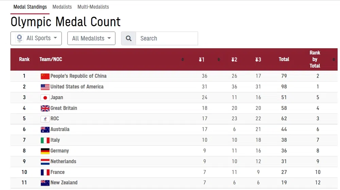Open United States of America team link

click(77, 87)
